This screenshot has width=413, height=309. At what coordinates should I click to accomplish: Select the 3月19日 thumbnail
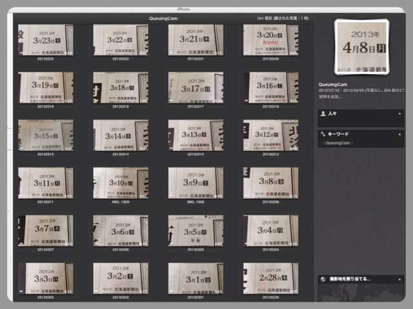tap(46, 88)
